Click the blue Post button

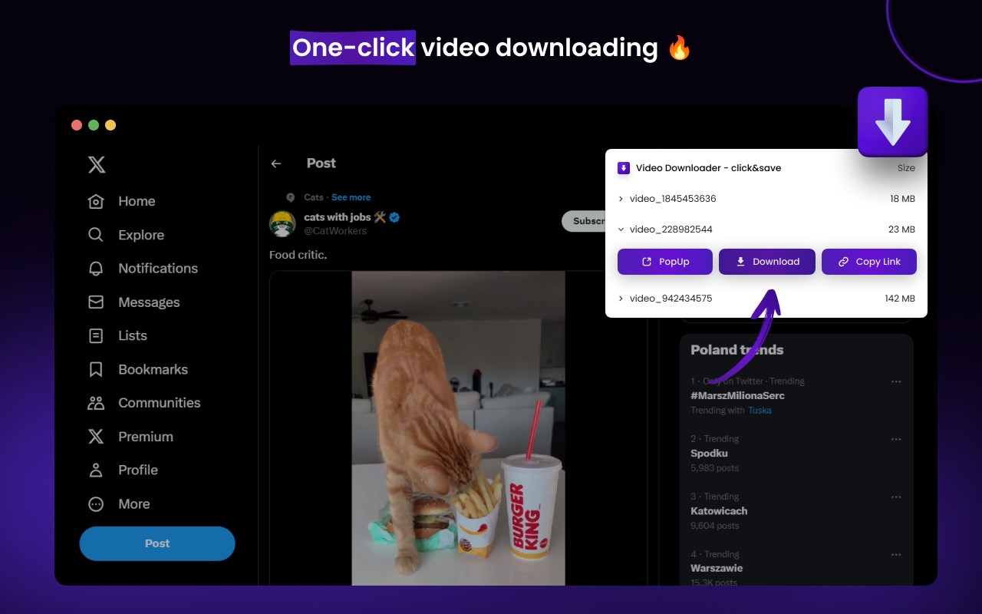[x=157, y=543]
